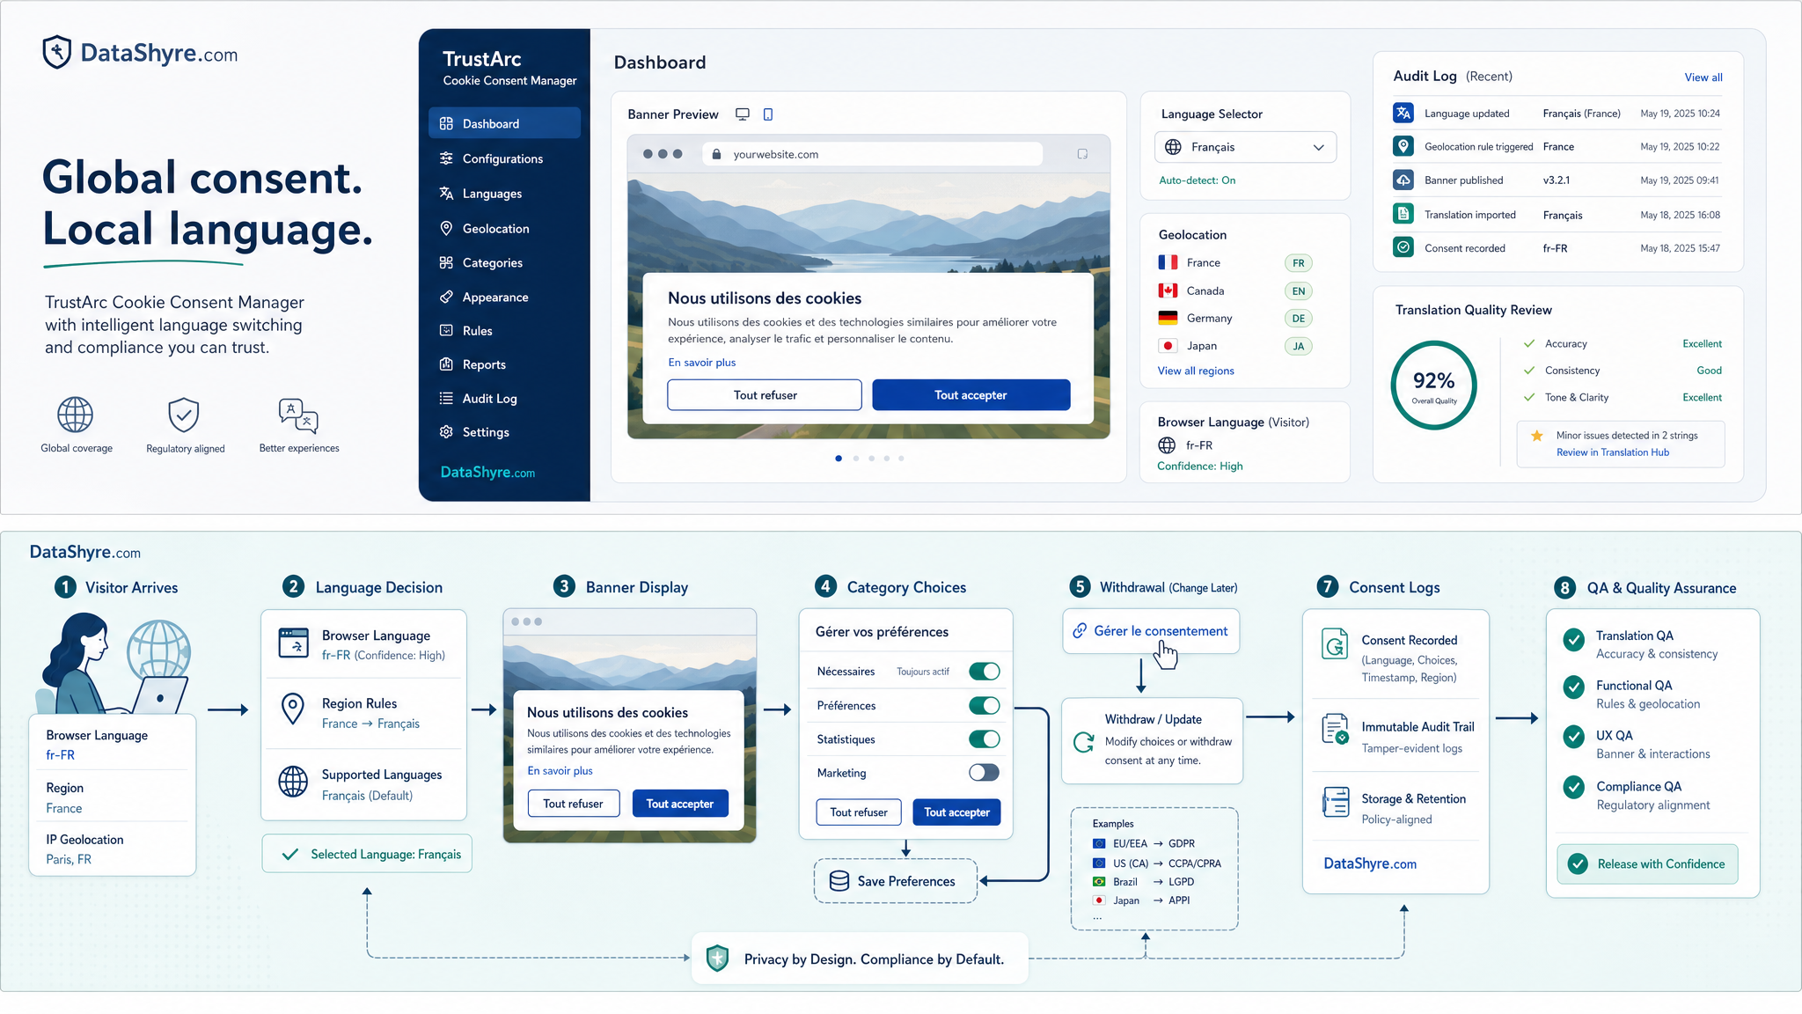This screenshot has width=1802, height=1014.
Task: Click Save Preferences button
Action: point(896,881)
